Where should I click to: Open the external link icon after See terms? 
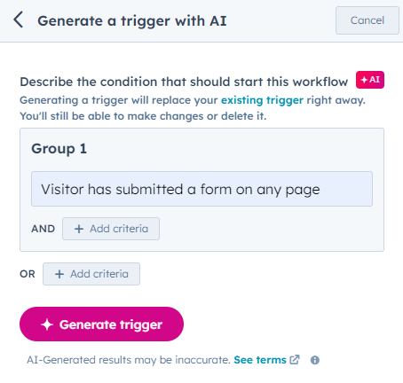(295, 360)
